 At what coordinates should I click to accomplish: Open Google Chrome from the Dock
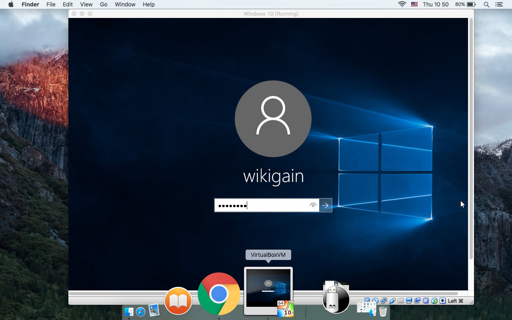219,294
